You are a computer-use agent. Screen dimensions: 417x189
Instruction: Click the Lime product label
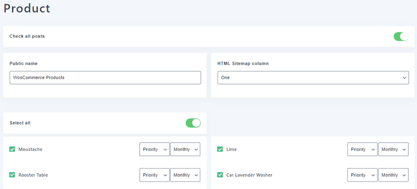click(x=231, y=149)
